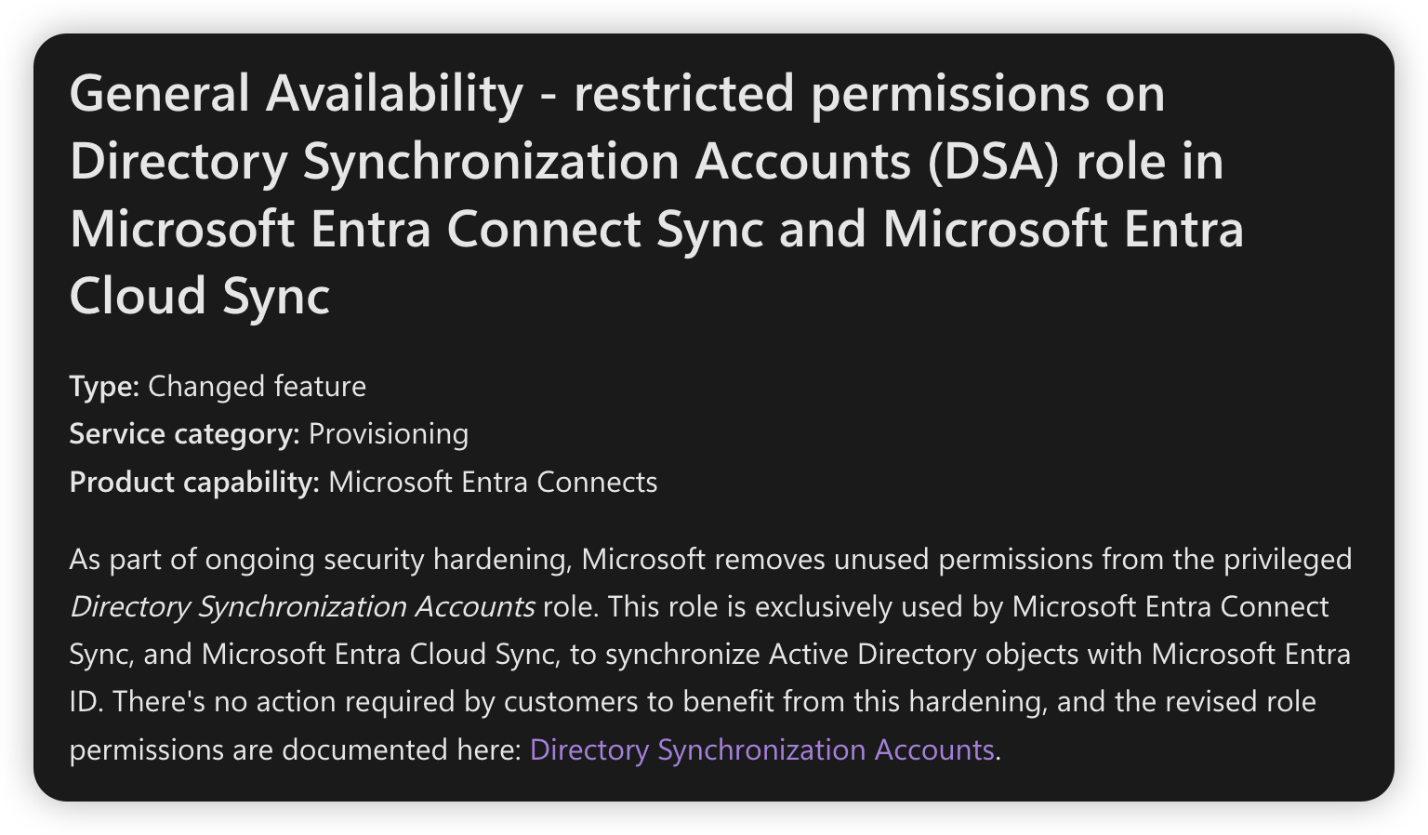Click the italic 'Directory Synchronization Accounts' role name
The width and height of the screenshot is (1428, 835).
(302, 607)
